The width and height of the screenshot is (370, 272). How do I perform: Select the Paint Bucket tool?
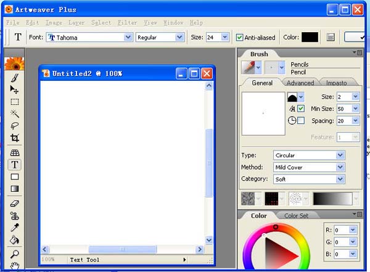click(x=15, y=240)
